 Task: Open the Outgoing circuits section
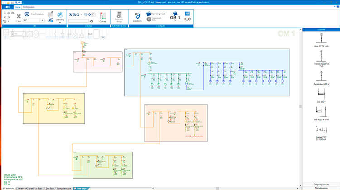click(321, 185)
